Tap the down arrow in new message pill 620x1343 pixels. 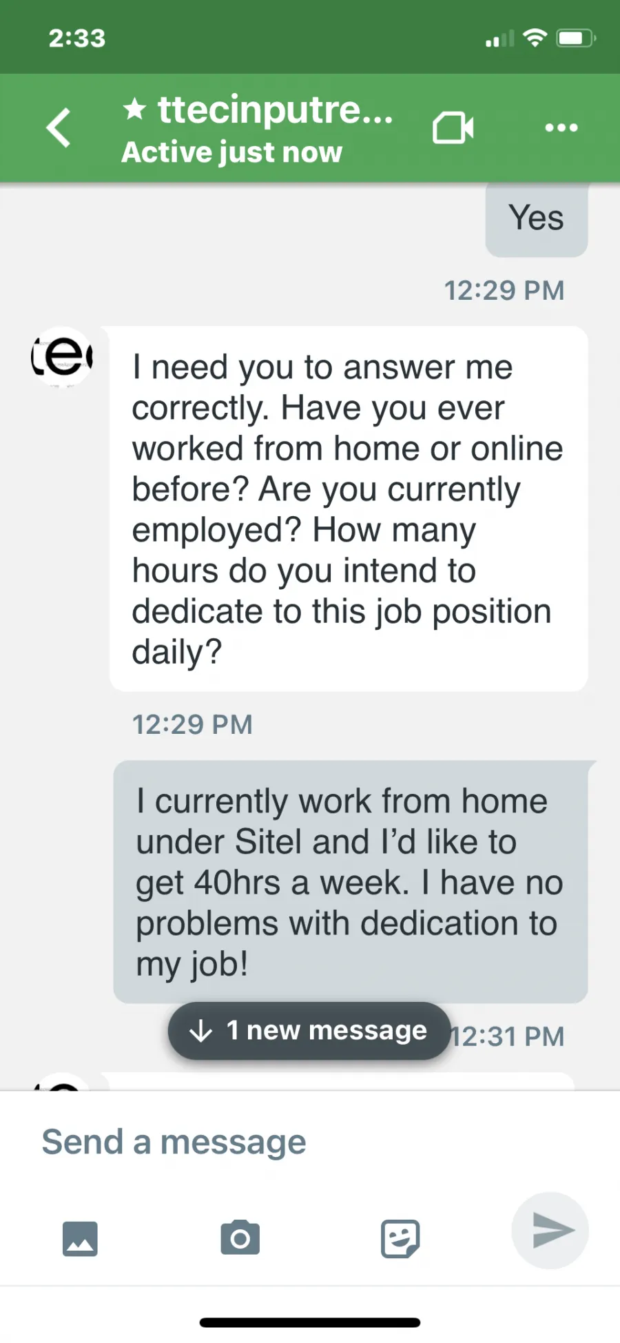pos(200,1031)
